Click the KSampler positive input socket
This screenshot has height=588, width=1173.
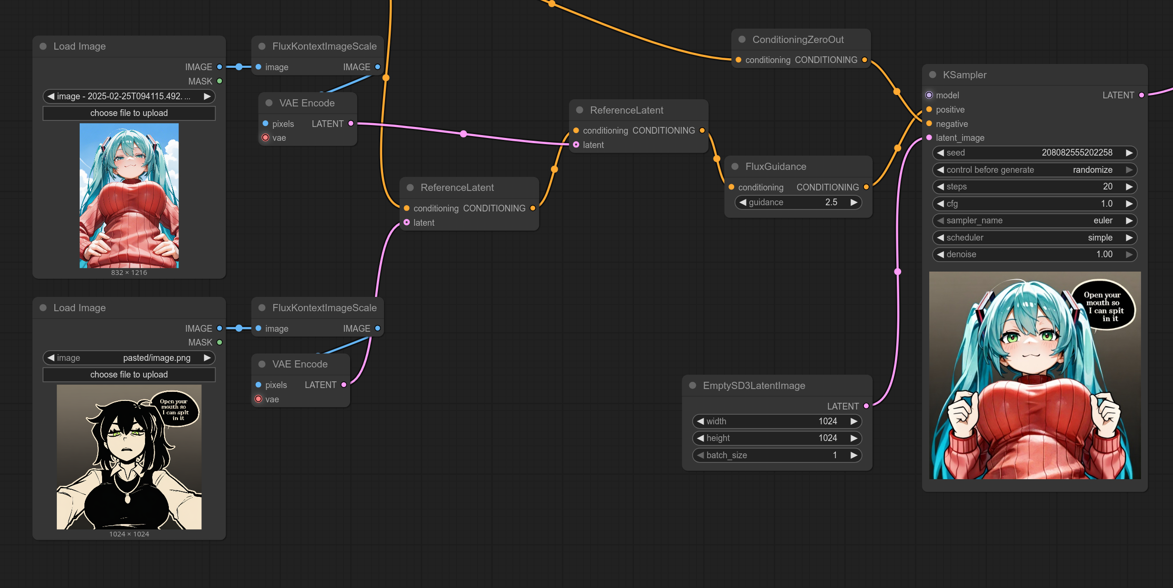pyautogui.click(x=929, y=110)
